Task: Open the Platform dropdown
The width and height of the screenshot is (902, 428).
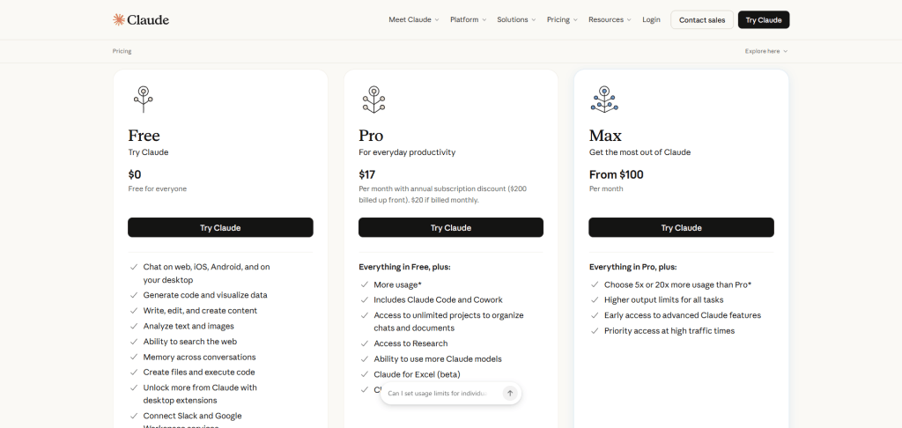Action: coord(468,19)
